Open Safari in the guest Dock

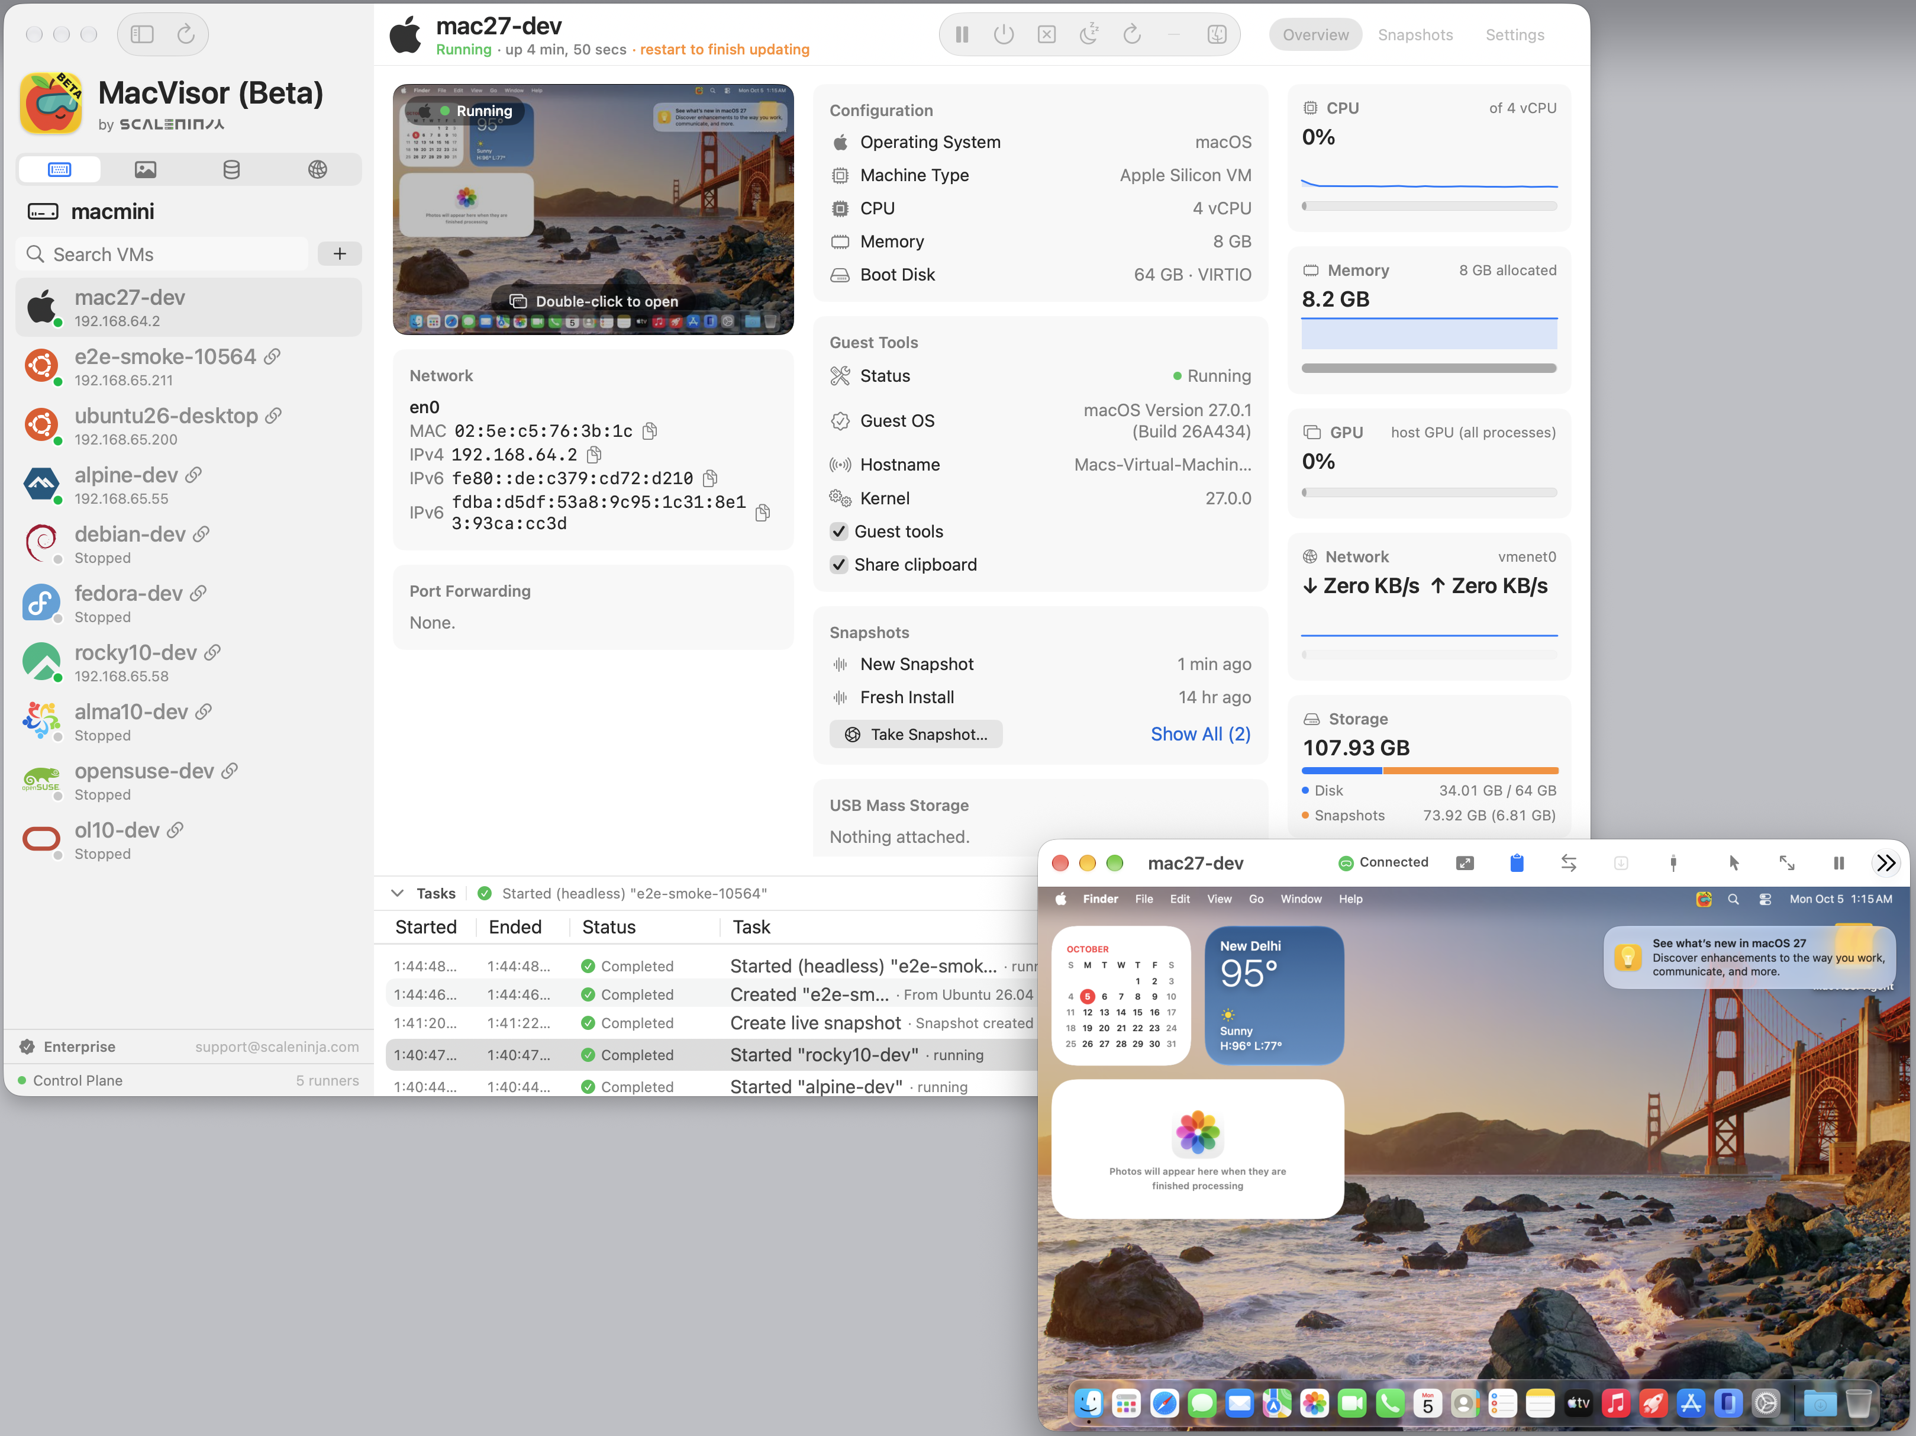[1164, 1404]
